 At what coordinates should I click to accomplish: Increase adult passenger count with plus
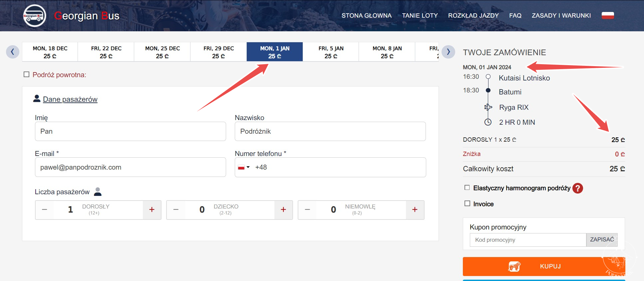pyautogui.click(x=152, y=210)
